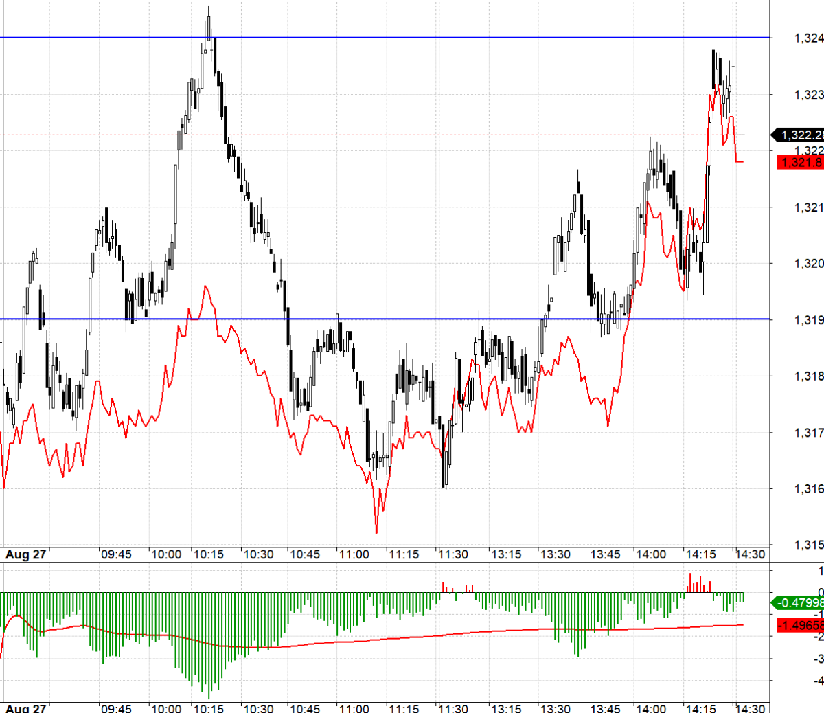This screenshot has width=824, height=713.
Task: Click 14:30 on the bottom indicator time axis
Action: (749, 708)
